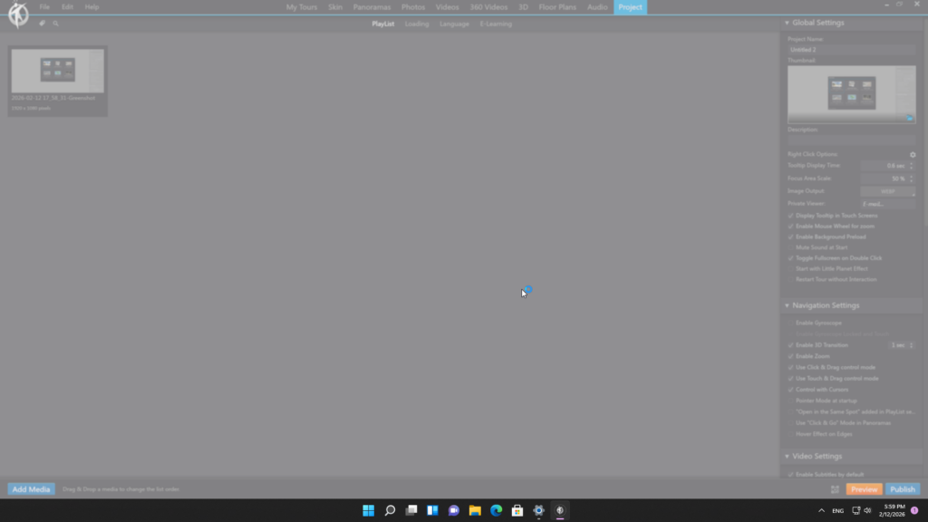Enable Mute Sound at Start checkbox

[x=791, y=247]
